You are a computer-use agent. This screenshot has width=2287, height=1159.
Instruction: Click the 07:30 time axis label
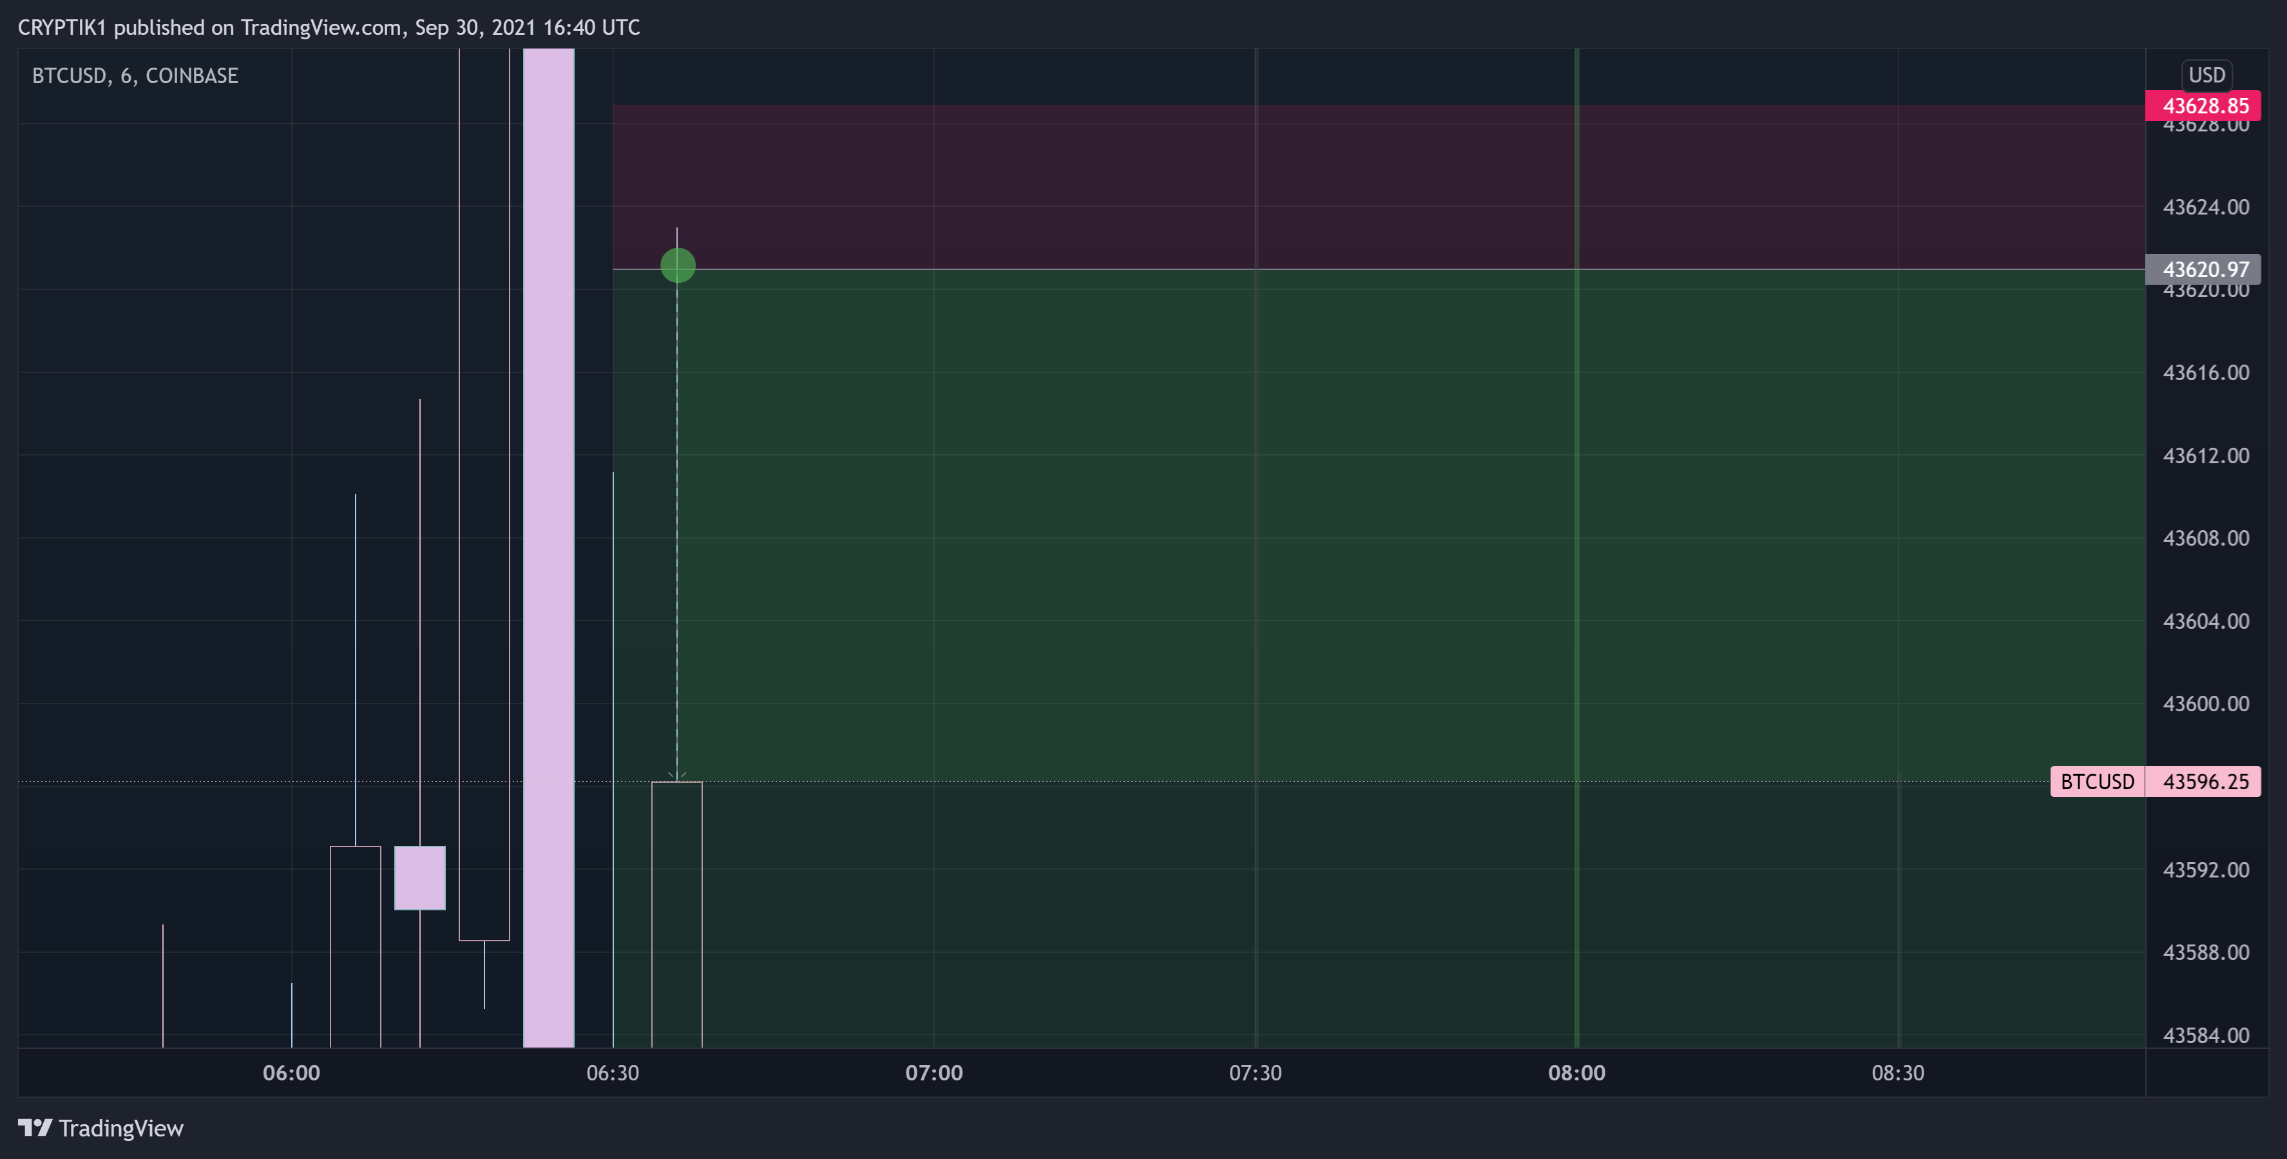(x=1256, y=1073)
